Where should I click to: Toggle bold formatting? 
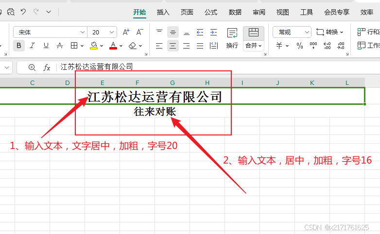[x=19, y=46]
